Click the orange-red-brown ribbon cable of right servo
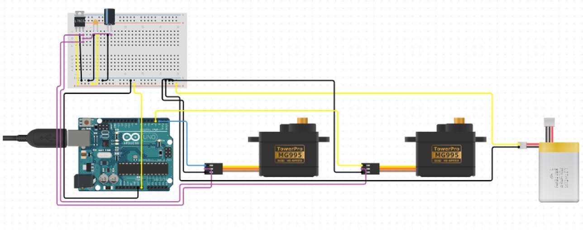The width and height of the screenshot is (583, 230). point(397,169)
